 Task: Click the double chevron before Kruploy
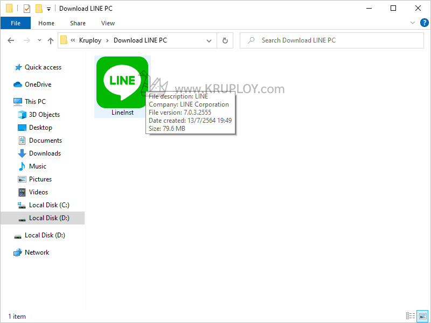click(x=73, y=40)
